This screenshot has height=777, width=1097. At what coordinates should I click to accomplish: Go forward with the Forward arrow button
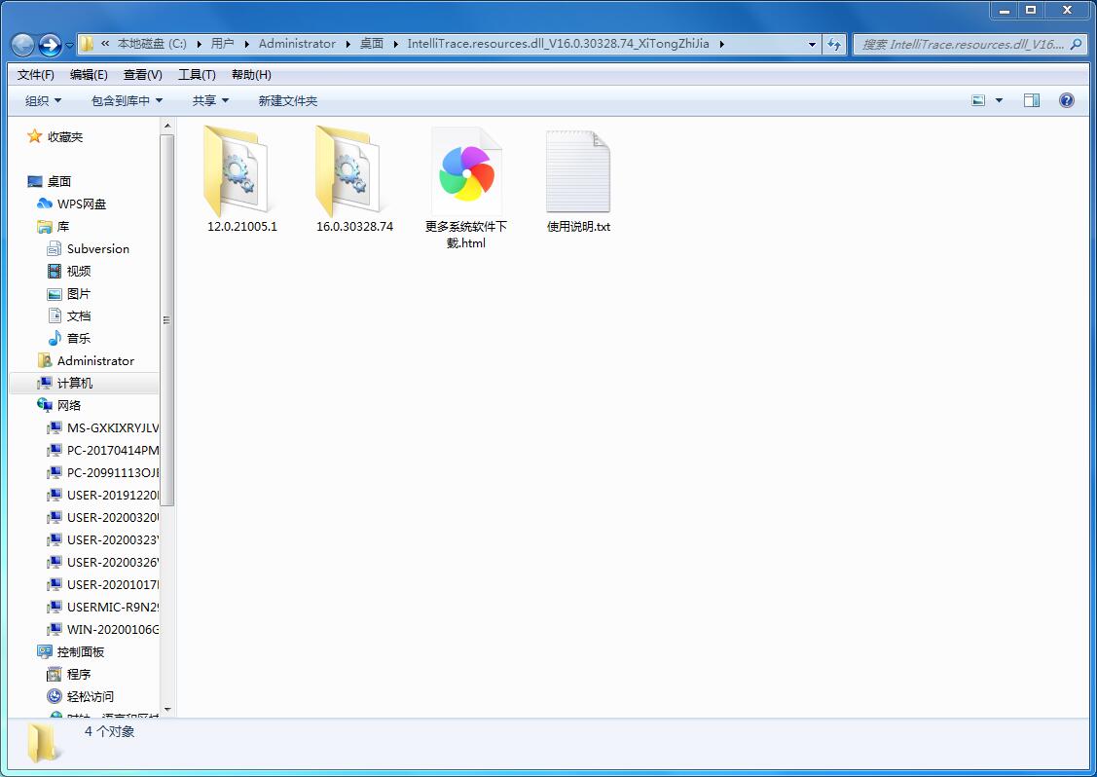50,45
